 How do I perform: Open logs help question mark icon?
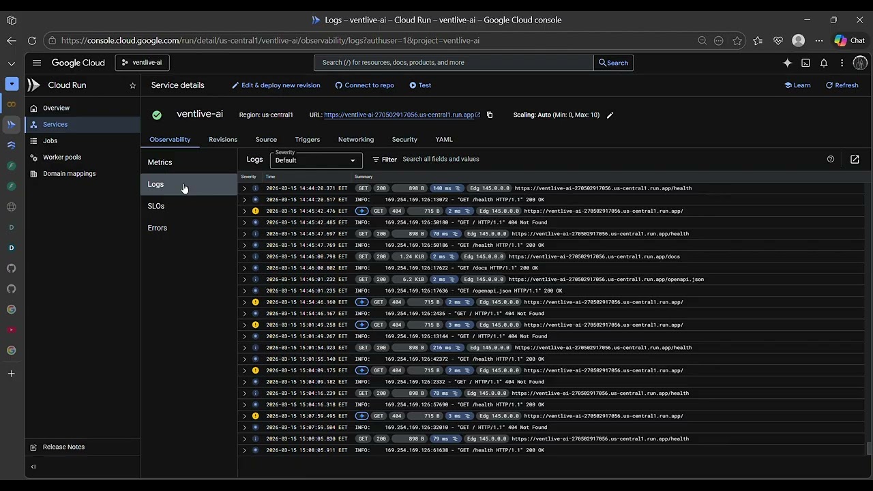coord(831,159)
